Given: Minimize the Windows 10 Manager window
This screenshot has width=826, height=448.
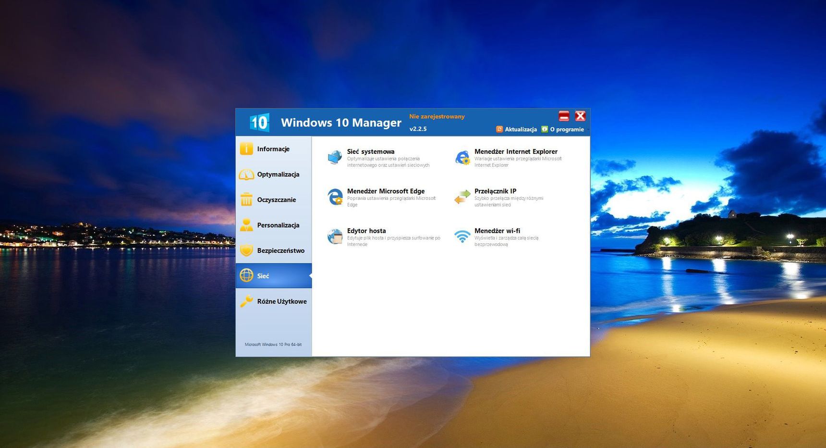Looking at the screenshot, I should coord(564,116).
